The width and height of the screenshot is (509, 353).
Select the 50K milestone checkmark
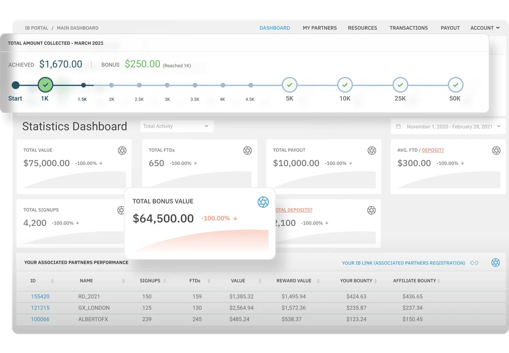(x=456, y=85)
